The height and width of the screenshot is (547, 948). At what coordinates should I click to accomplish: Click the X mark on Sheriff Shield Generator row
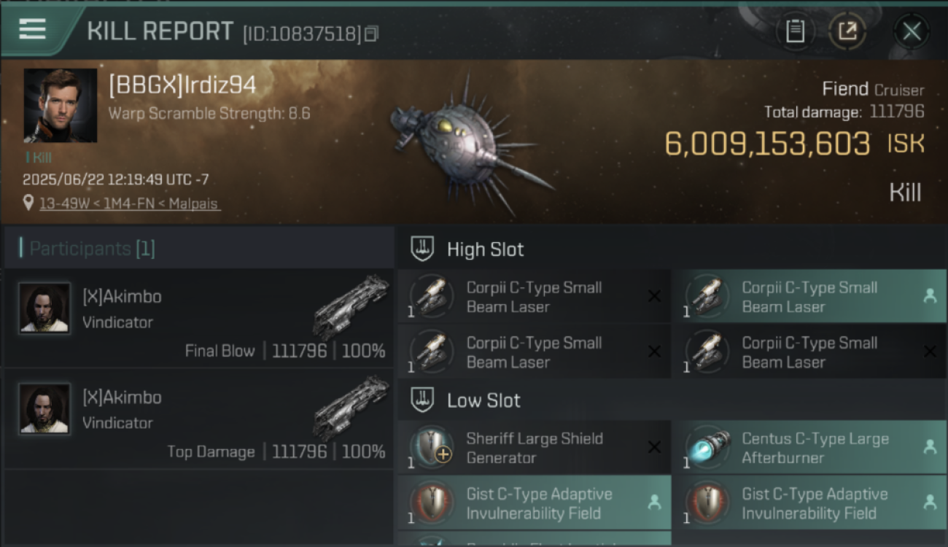654,447
